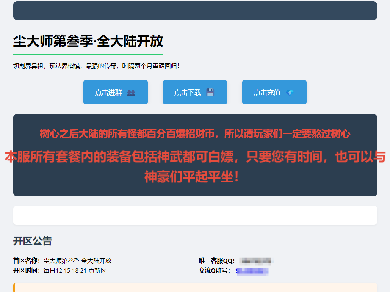Click the red text 树心之后大陆的所有怪
Viewport: 390px width, 292px height.
point(195,134)
